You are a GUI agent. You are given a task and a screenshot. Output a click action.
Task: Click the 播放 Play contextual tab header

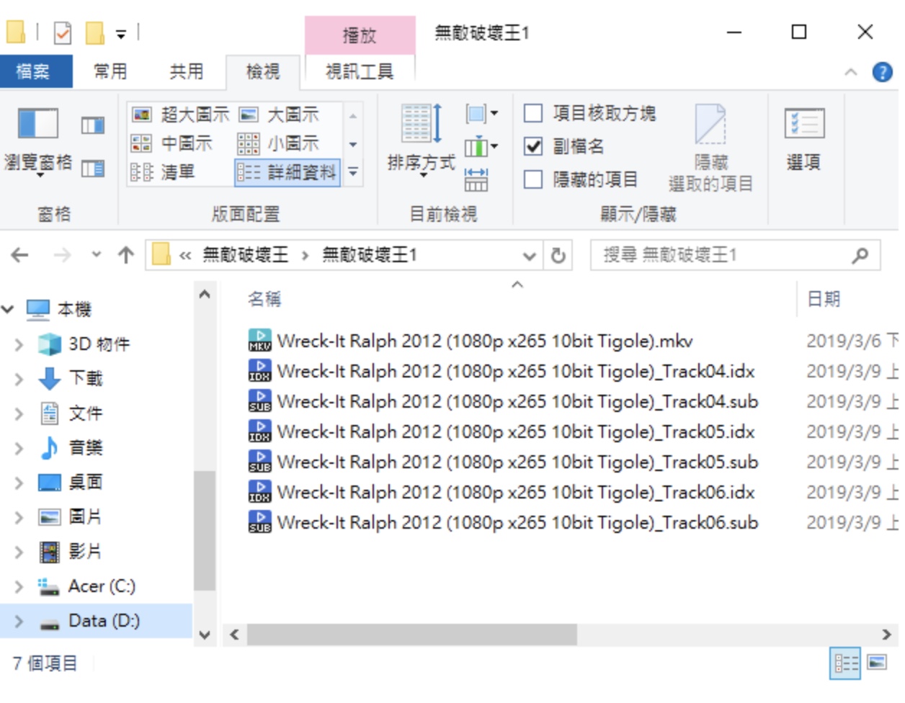point(360,35)
